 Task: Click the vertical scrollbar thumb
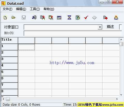(121, 44)
